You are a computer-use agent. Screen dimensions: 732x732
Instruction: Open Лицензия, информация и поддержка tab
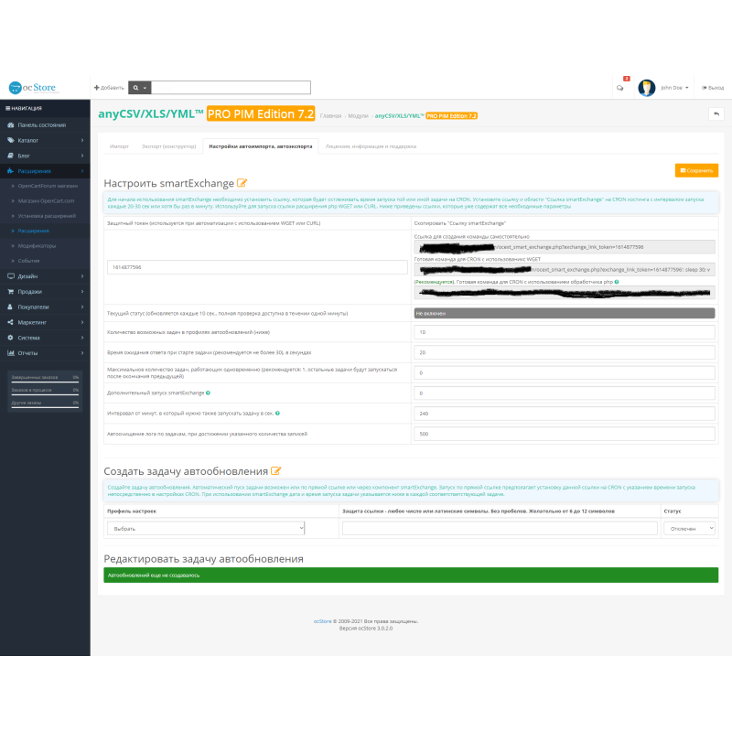point(372,145)
